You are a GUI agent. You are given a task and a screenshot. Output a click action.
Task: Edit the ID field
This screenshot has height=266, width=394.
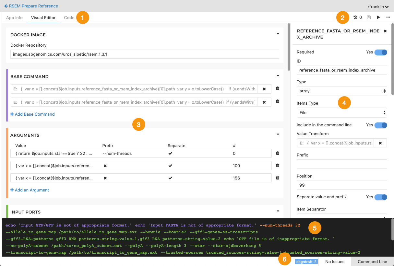pos(342,70)
